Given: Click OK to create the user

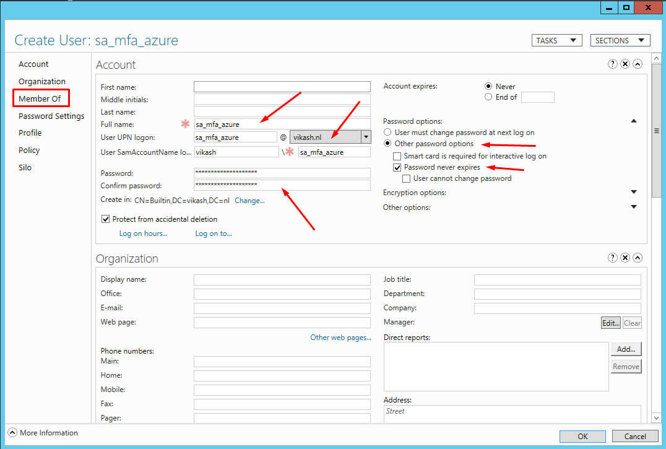Looking at the screenshot, I should (582, 436).
